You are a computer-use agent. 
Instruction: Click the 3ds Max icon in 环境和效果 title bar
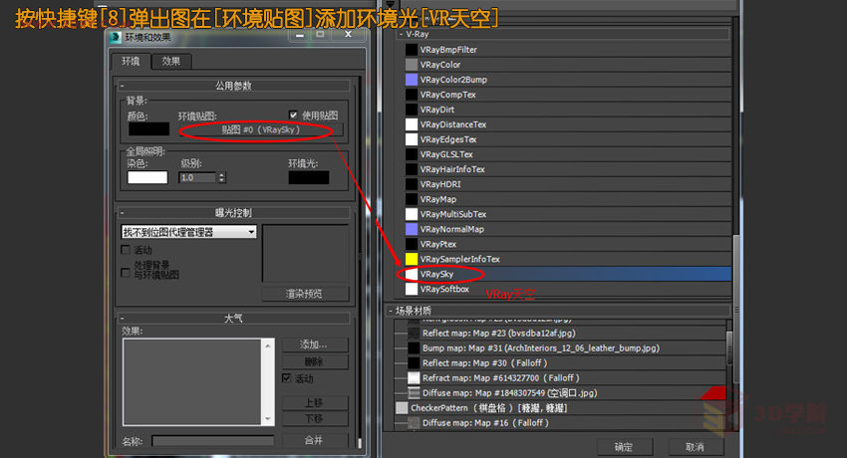pos(115,37)
